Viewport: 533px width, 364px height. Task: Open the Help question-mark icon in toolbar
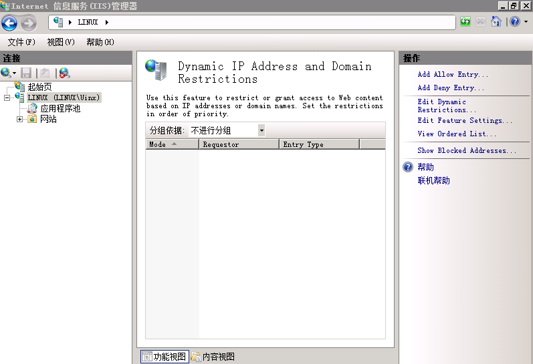pos(515,22)
